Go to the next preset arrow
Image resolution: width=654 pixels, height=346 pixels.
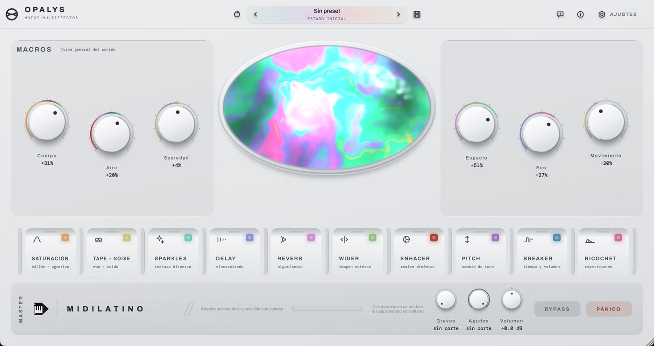tap(398, 14)
